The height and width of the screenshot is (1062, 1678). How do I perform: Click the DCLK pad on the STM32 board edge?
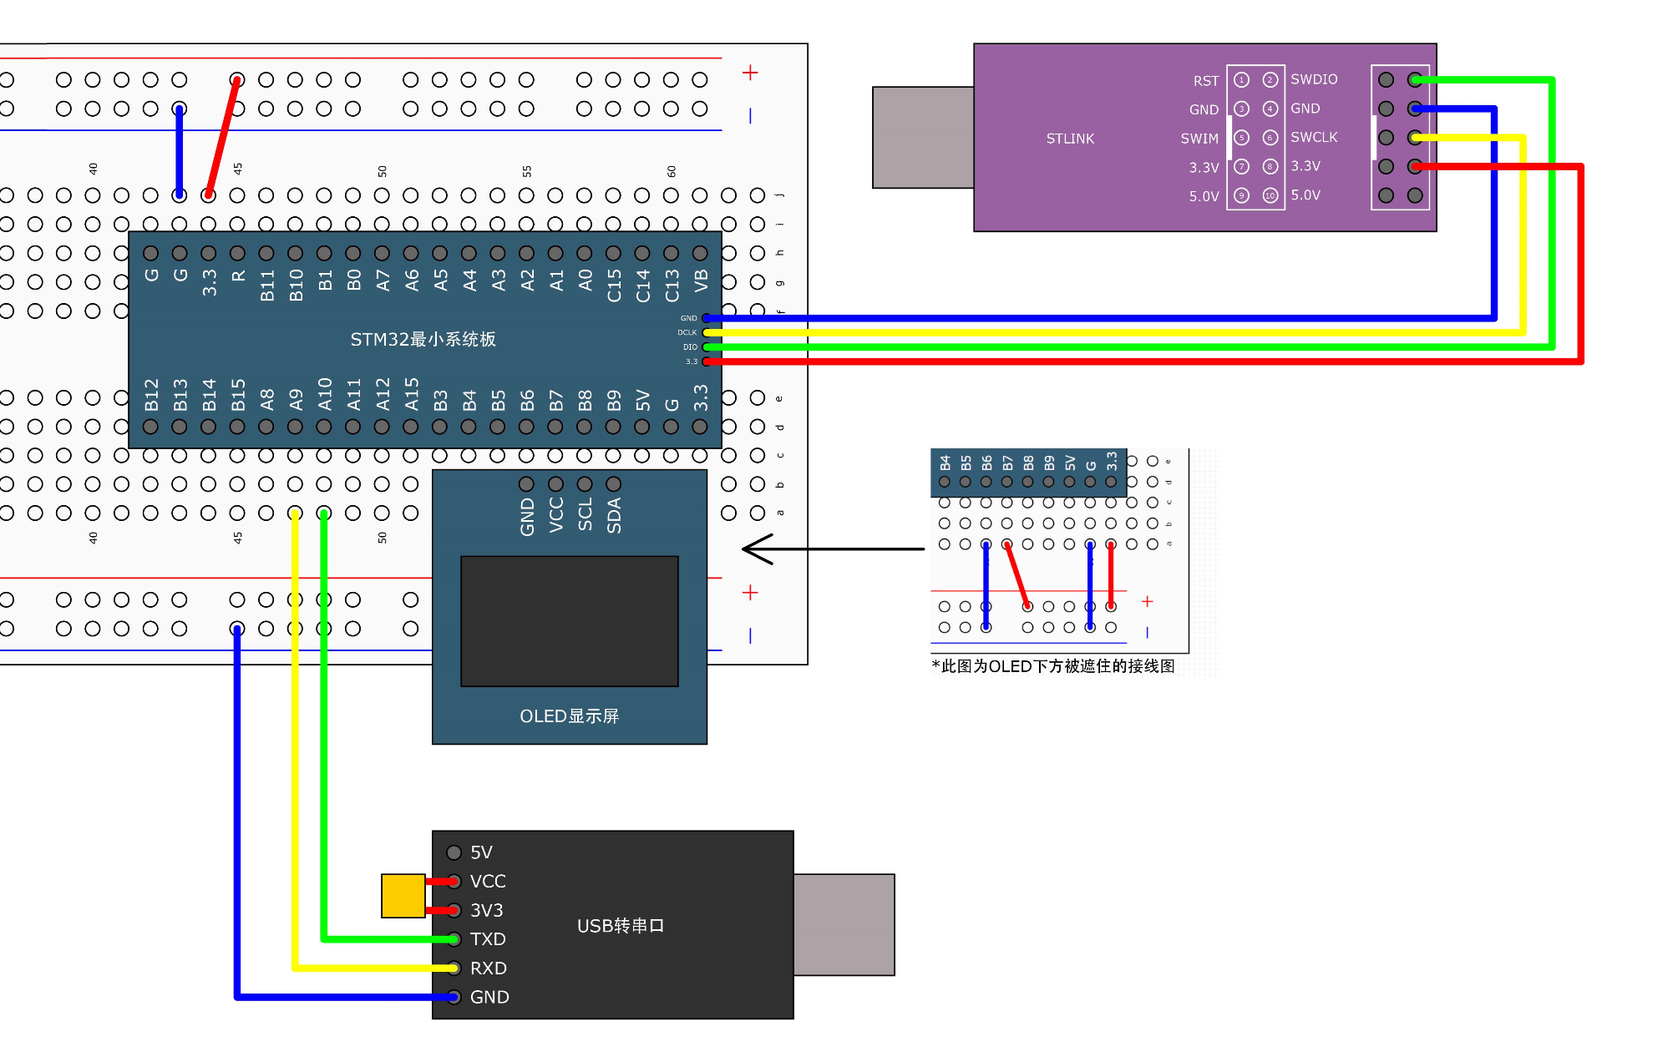(707, 331)
